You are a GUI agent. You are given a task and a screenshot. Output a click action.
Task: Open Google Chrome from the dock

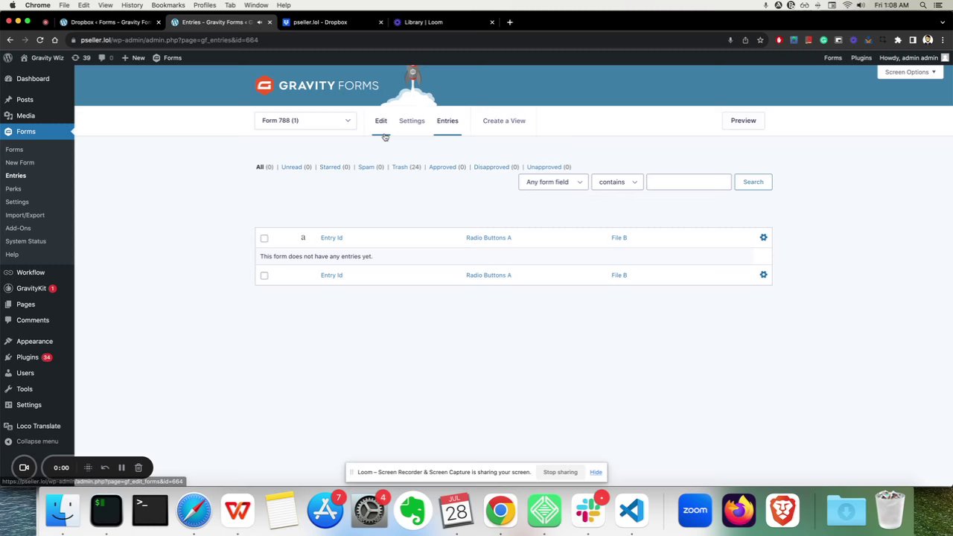point(500,510)
